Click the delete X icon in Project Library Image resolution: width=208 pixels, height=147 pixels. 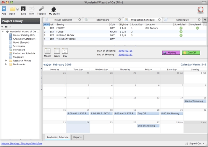point(10,27)
